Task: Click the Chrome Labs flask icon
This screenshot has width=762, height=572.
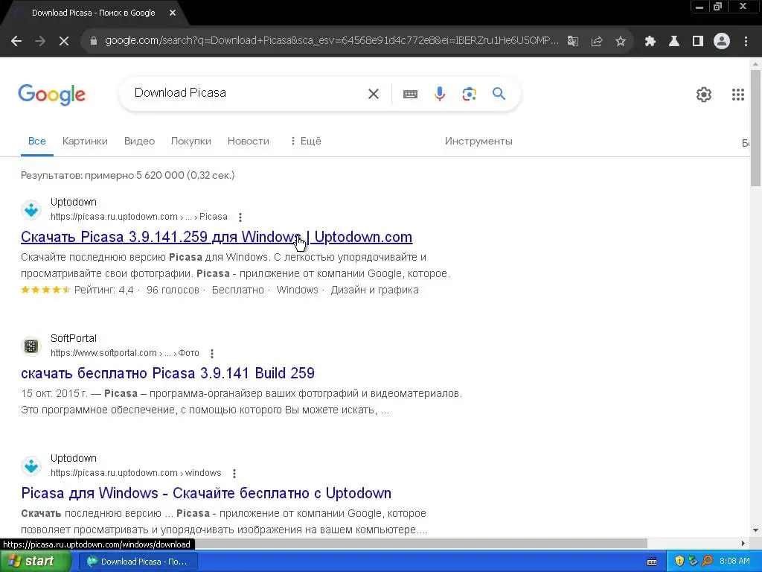Action: point(674,42)
